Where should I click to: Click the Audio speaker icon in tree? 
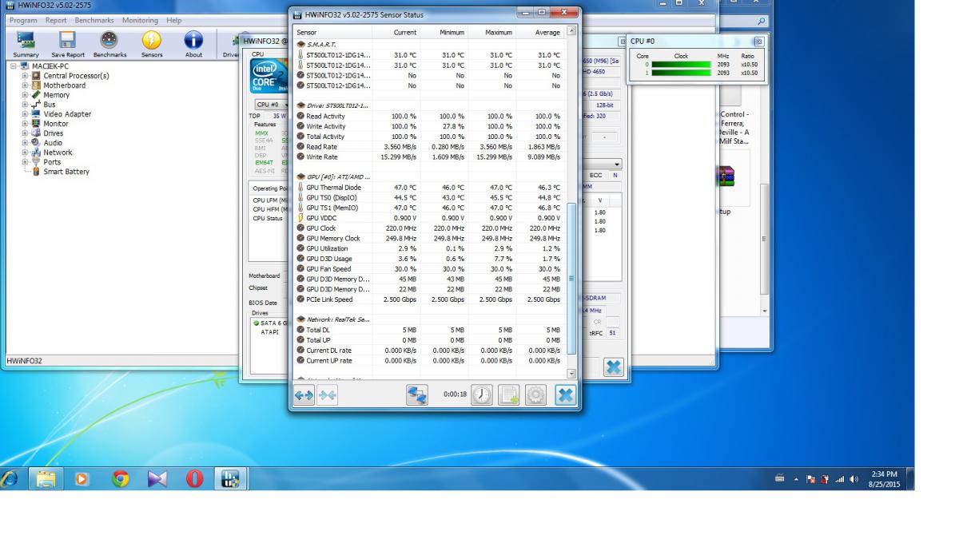pos(37,143)
